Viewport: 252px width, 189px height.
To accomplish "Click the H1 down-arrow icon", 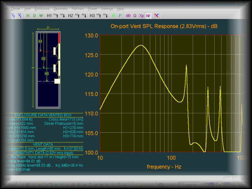I will [63, 16].
